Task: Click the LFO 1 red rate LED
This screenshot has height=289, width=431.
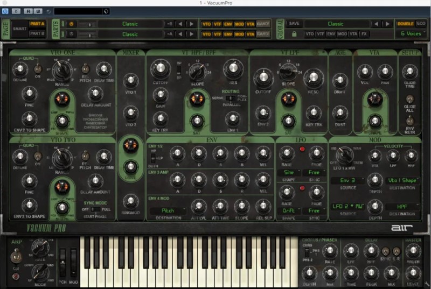Action: (x=302, y=149)
